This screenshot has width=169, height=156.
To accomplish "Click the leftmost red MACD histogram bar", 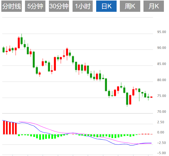I will point(4,128).
